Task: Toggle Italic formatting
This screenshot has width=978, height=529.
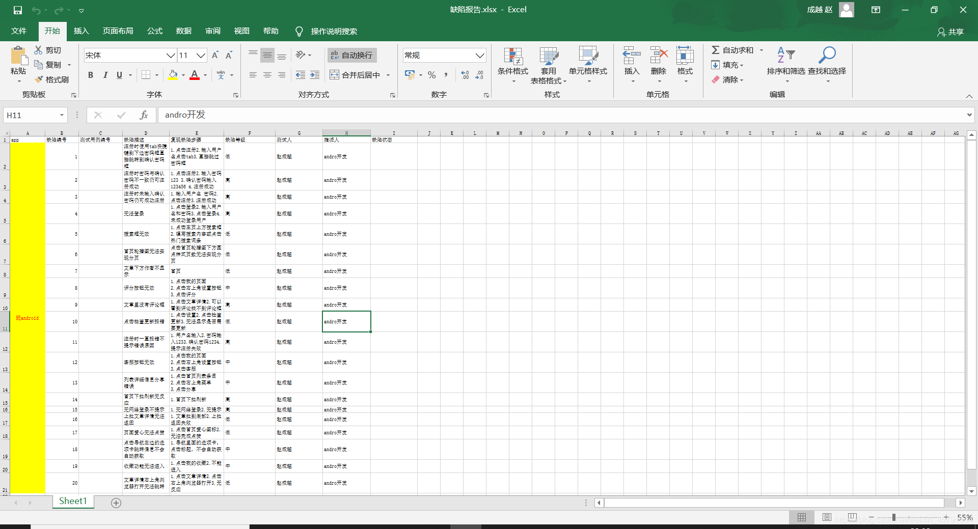Action: coord(105,75)
